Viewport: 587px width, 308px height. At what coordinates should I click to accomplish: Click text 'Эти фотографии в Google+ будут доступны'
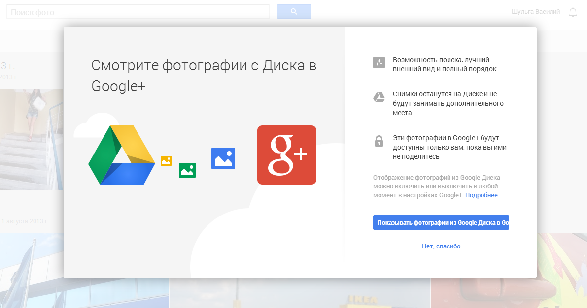(449, 142)
